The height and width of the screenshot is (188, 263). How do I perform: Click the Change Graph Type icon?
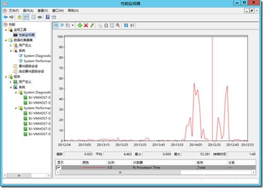tap(68, 25)
